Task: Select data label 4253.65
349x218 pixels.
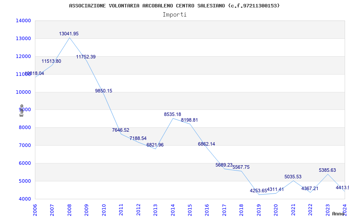Action: click(258, 191)
